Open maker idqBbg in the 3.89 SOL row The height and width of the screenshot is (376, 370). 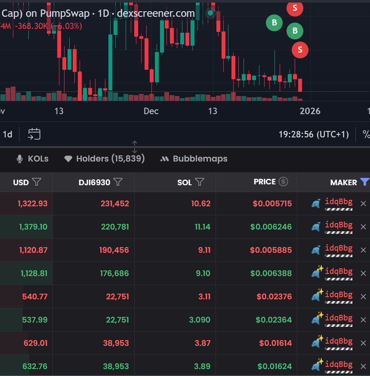click(x=339, y=365)
